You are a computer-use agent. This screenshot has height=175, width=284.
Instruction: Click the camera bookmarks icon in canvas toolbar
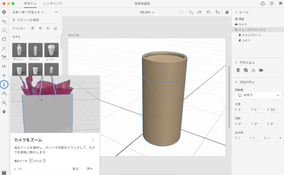click(x=217, y=12)
